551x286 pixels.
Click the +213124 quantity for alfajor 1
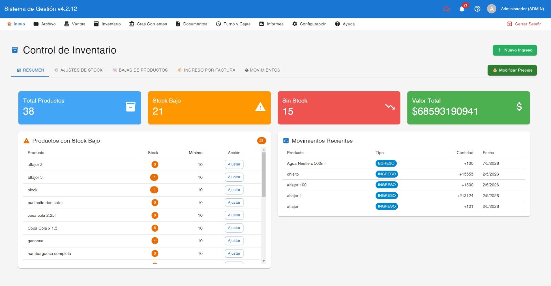pyautogui.click(x=465, y=196)
